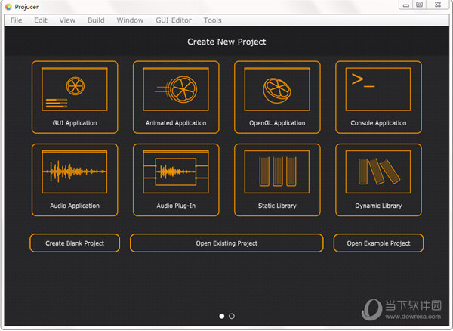
Task: Choose the Dynamic Library leaning books icon
Action: pos(378,172)
